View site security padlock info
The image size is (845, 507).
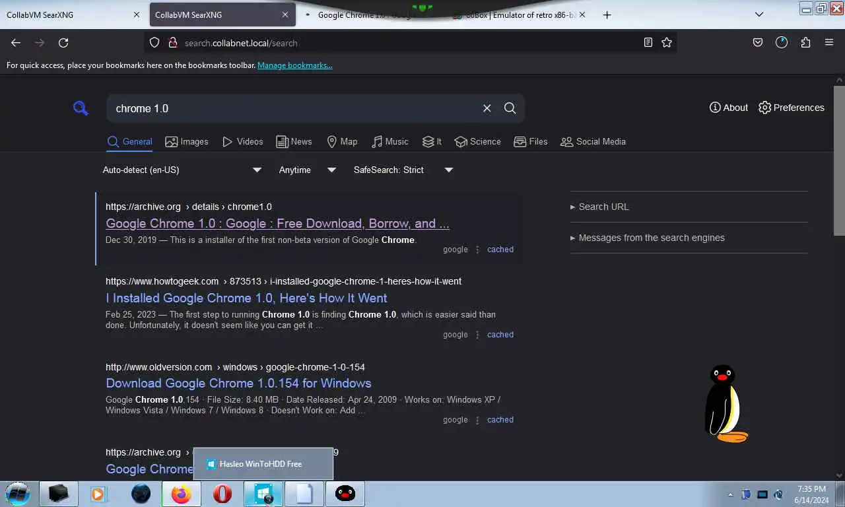[172, 43]
